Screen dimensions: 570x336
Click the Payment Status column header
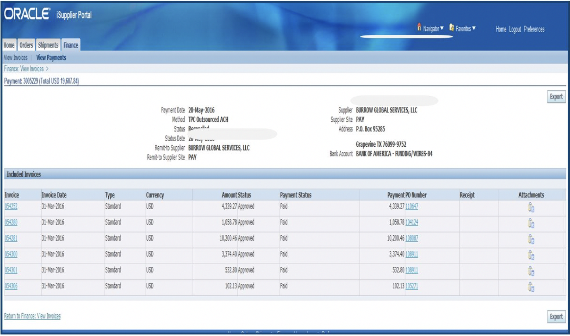pyautogui.click(x=296, y=195)
